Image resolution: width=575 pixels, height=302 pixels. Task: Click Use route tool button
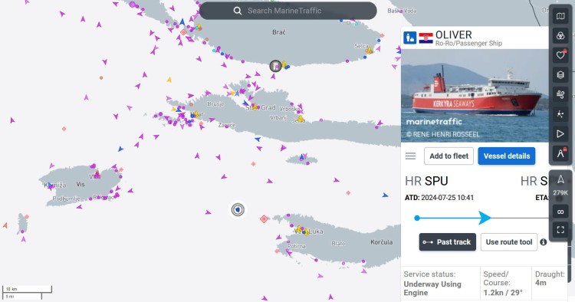pos(509,242)
